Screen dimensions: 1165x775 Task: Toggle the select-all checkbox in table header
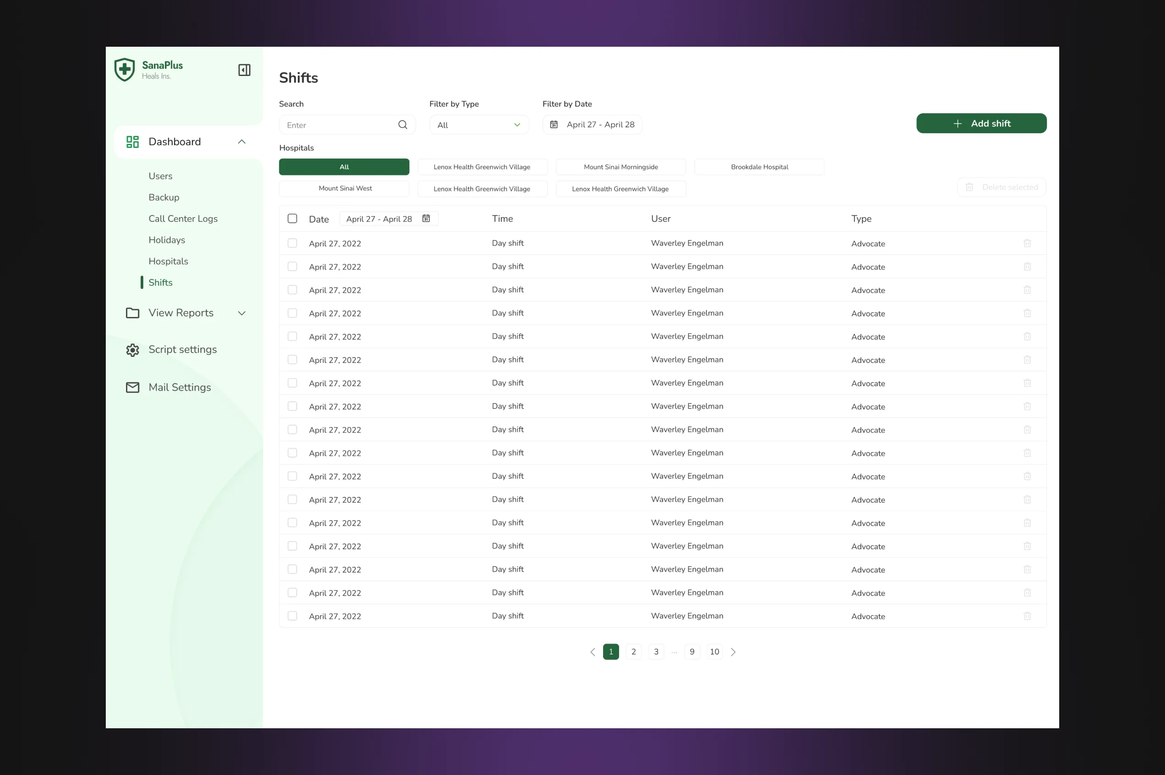coord(293,218)
